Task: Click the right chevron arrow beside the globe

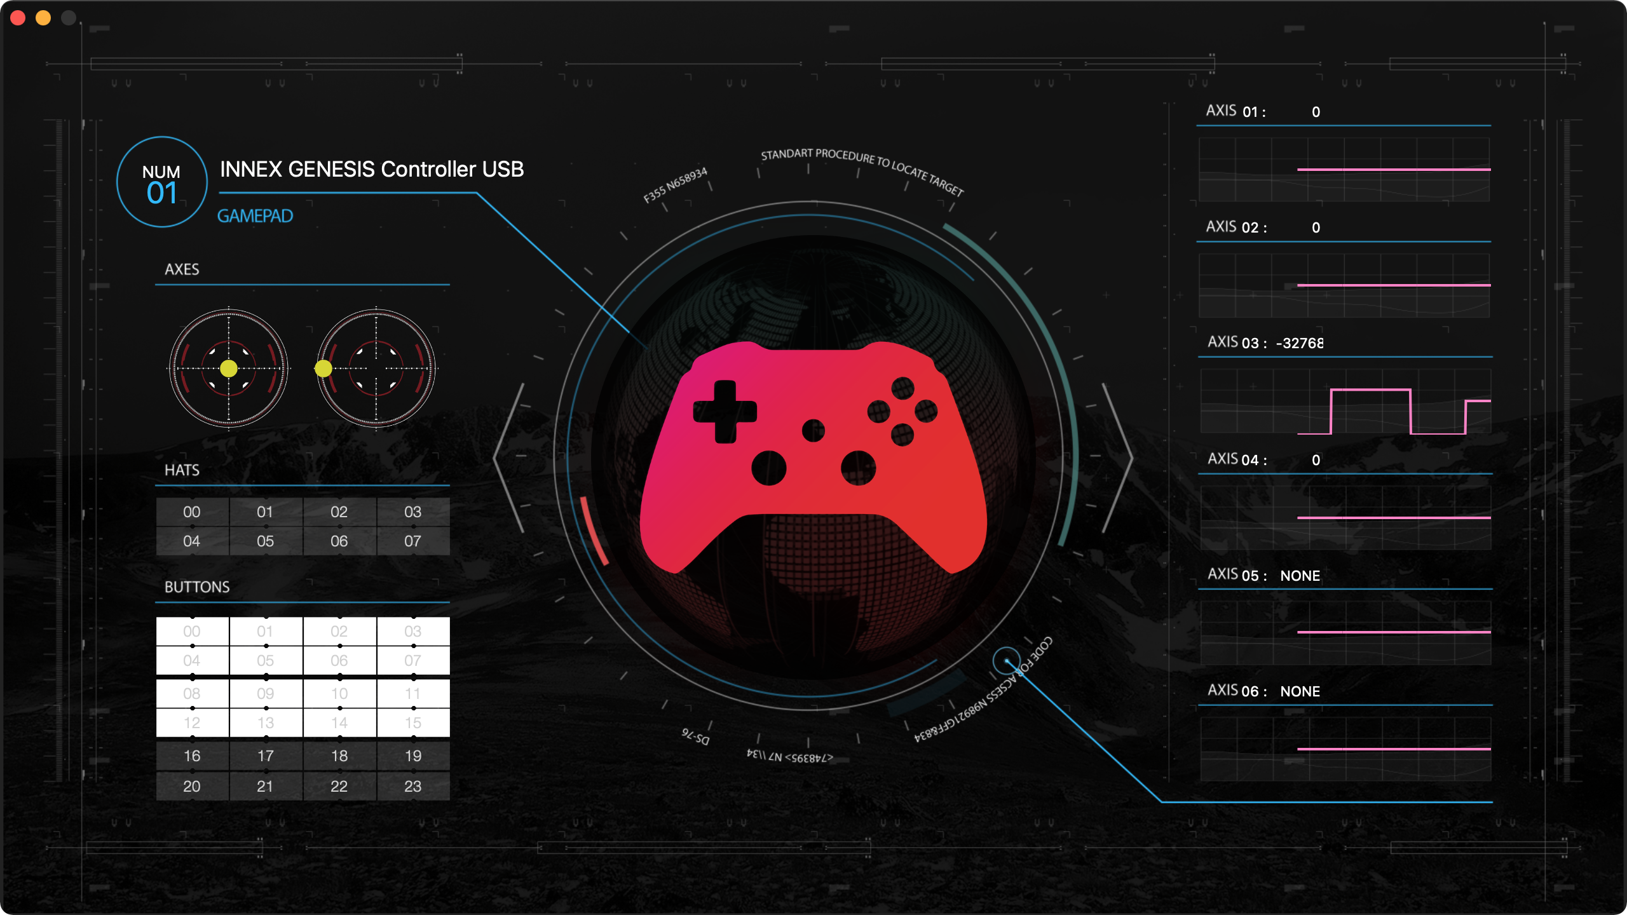Action: click(x=1117, y=457)
